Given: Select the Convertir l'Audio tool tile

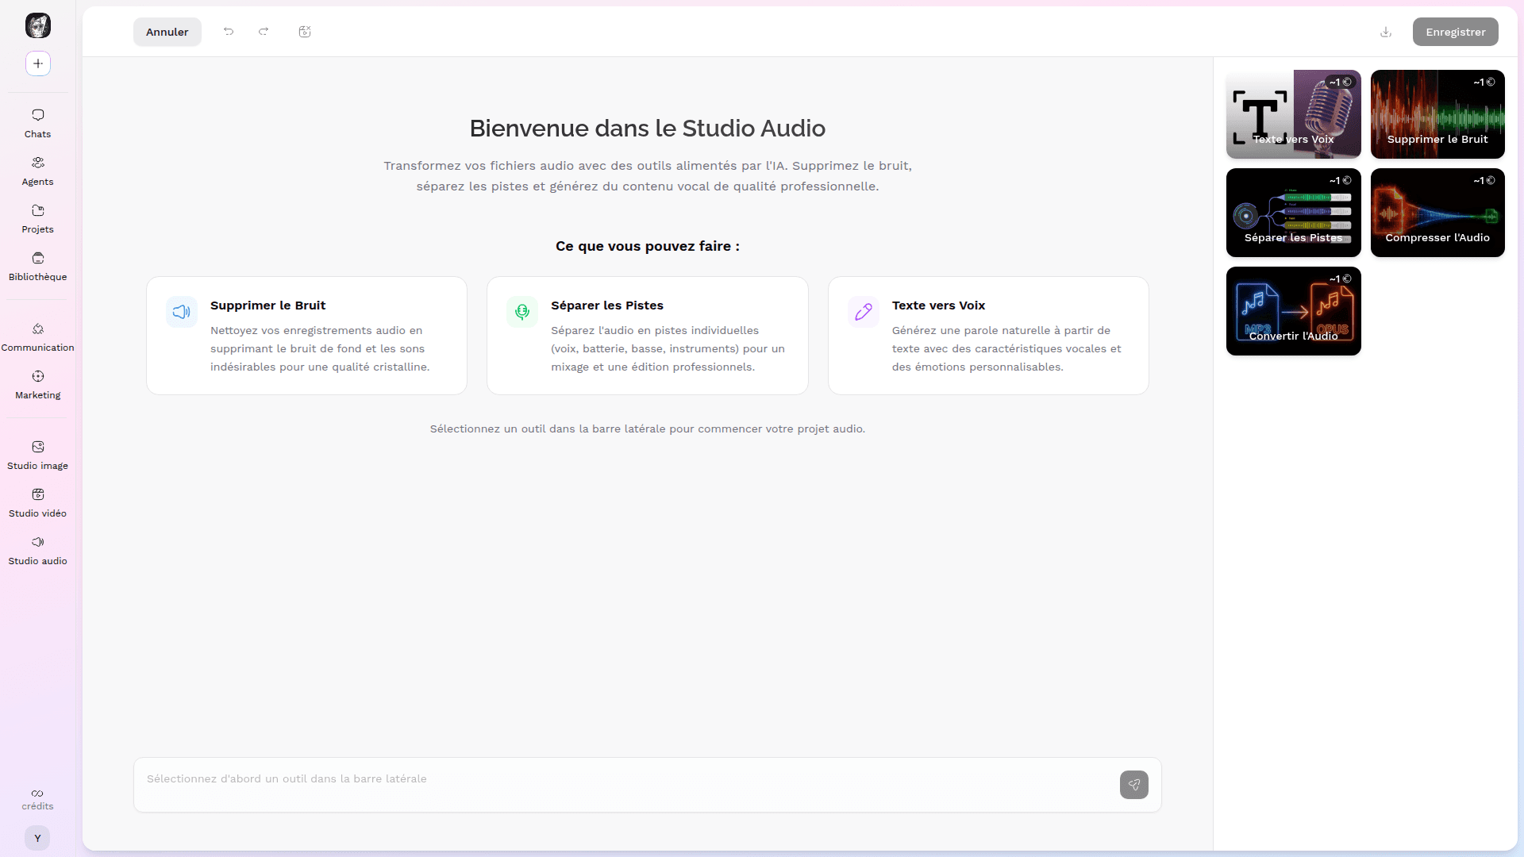Looking at the screenshot, I should [x=1293, y=311].
